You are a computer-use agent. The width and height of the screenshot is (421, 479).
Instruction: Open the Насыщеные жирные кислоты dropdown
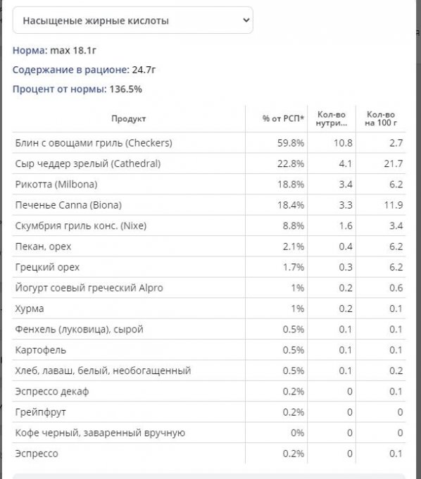[x=132, y=20]
